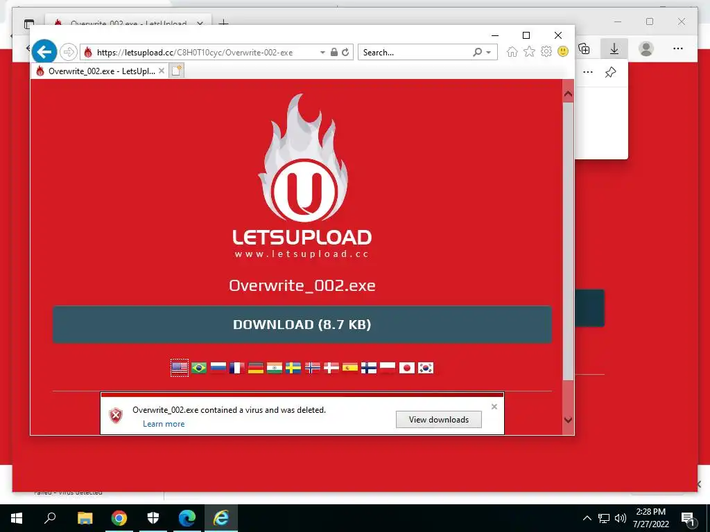Open the volume speaker icon
This screenshot has width=710, height=532.
point(621,518)
